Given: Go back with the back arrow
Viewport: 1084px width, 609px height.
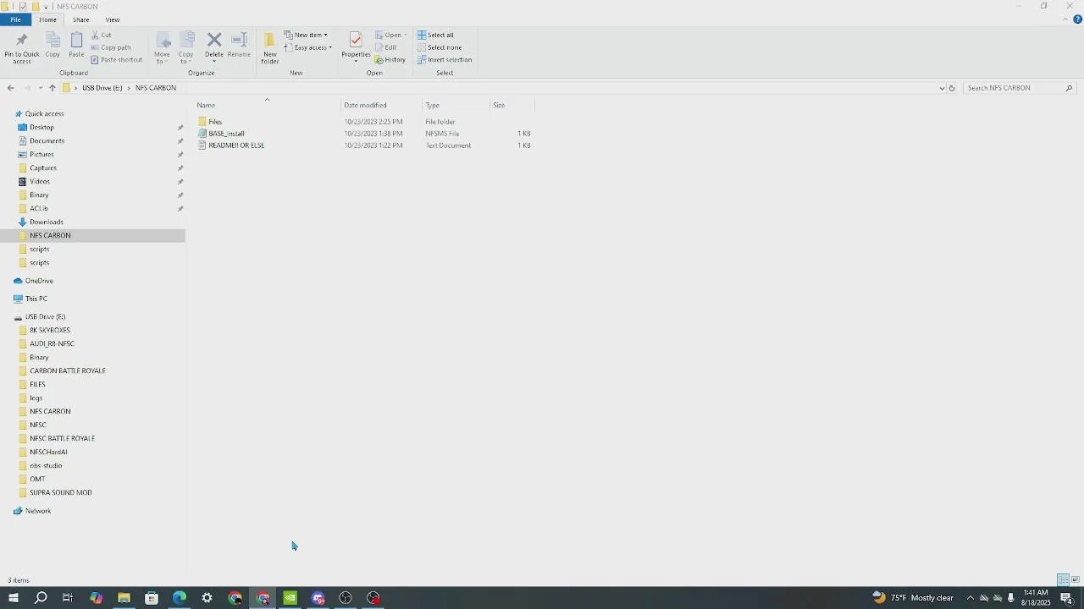Looking at the screenshot, I should tap(10, 88).
